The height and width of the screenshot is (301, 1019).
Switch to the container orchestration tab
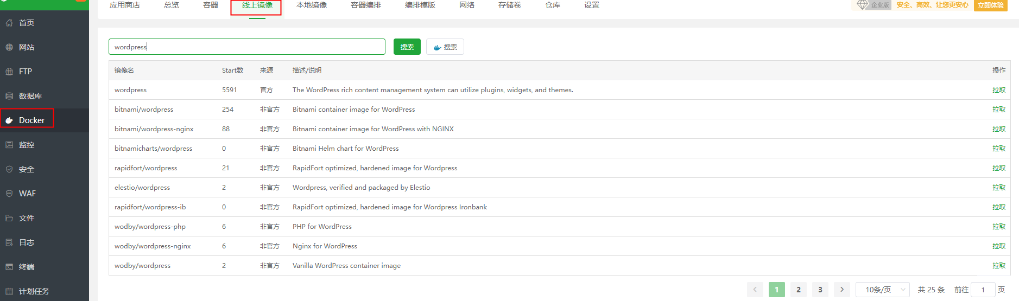(x=366, y=5)
